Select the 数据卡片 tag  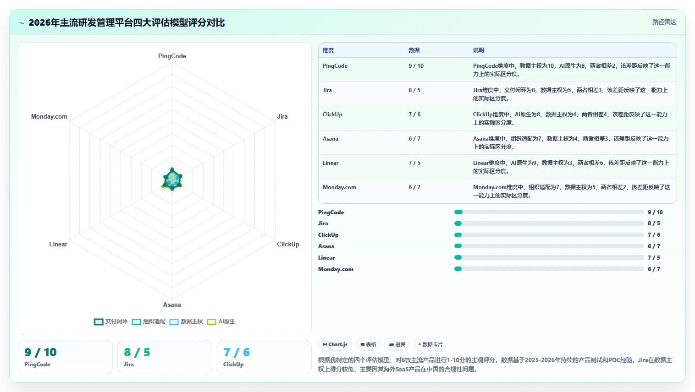coord(430,344)
